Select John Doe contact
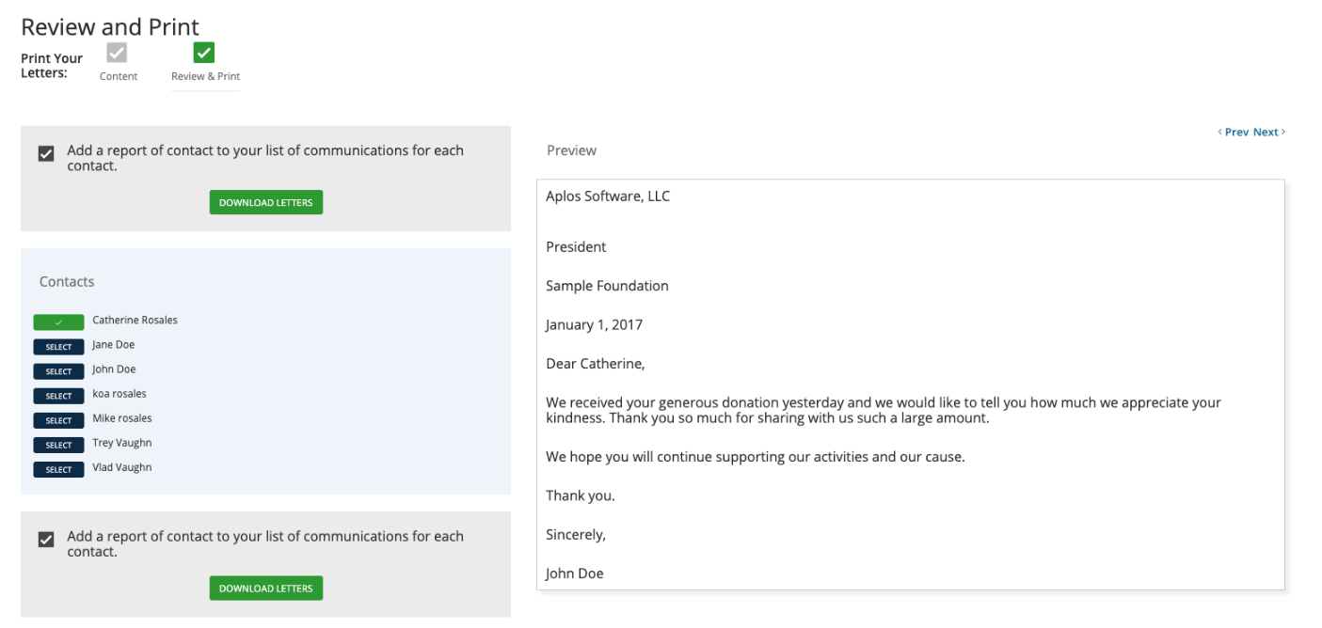This screenshot has width=1322, height=628. [x=58, y=370]
